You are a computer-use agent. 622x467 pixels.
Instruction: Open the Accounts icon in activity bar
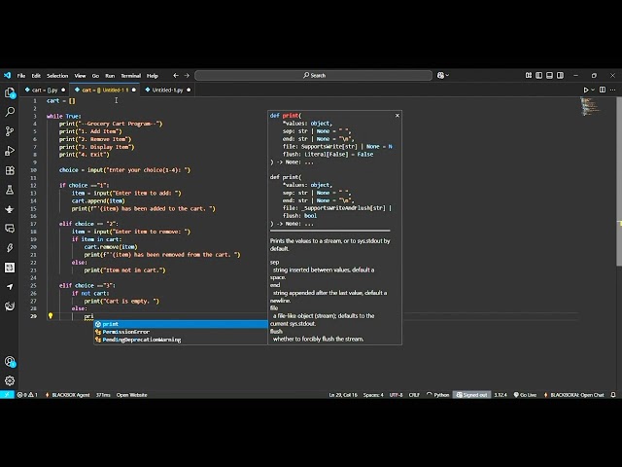[x=10, y=362]
